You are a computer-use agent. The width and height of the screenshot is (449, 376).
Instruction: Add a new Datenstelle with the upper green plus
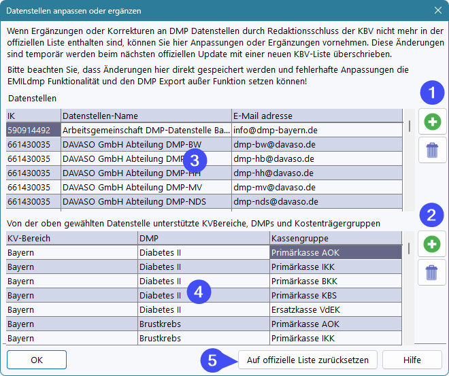pyautogui.click(x=432, y=122)
